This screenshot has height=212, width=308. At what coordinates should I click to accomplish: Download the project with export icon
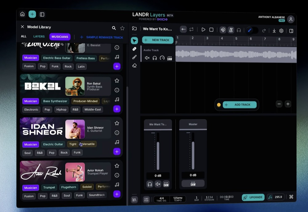pyautogui.click(x=274, y=31)
